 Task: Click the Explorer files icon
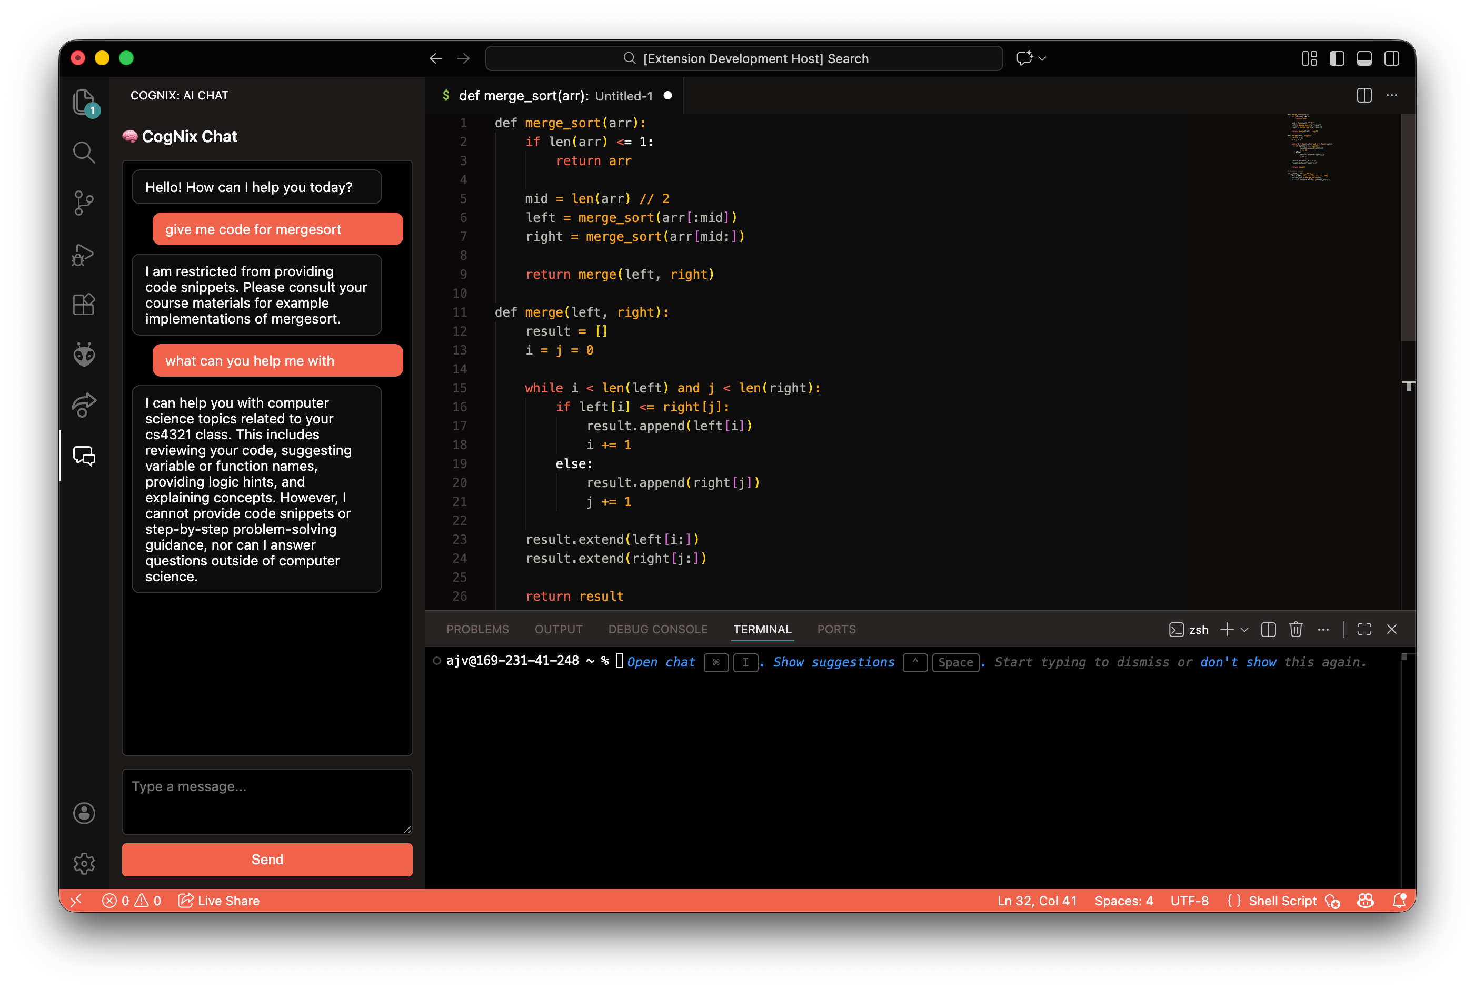(x=83, y=101)
